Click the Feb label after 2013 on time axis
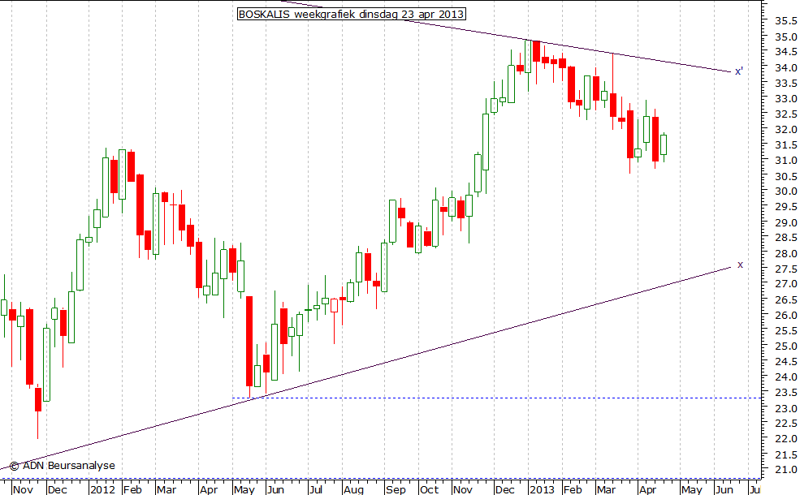 573,489
